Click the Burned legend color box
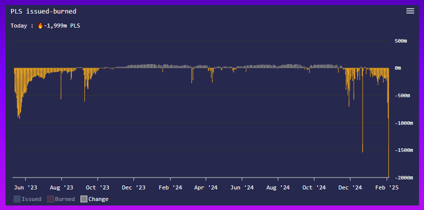Viewport: 424px width, 210px height. [50, 199]
